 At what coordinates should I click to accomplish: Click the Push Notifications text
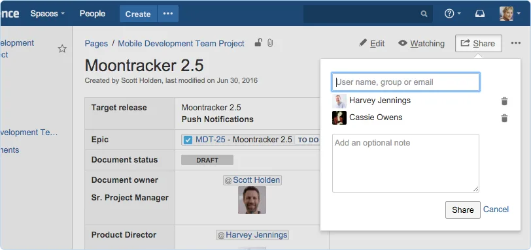click(x=217, y=119)
